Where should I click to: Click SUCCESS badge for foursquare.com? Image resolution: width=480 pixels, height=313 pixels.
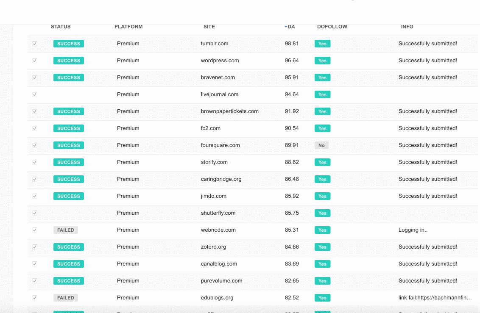69,145
